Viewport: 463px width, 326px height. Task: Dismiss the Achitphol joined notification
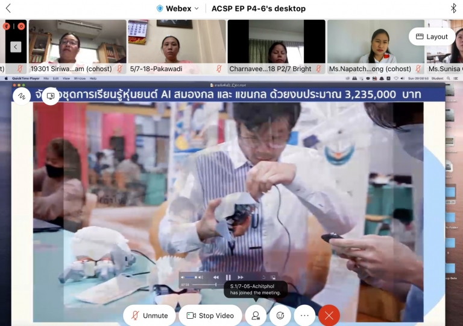coord(256,289)
